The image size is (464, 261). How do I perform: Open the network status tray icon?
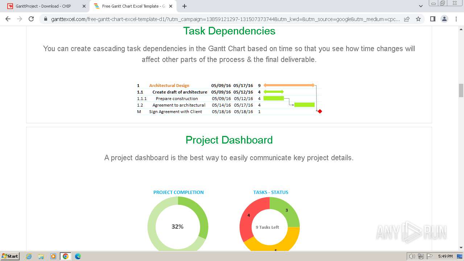tap(420, 256)
